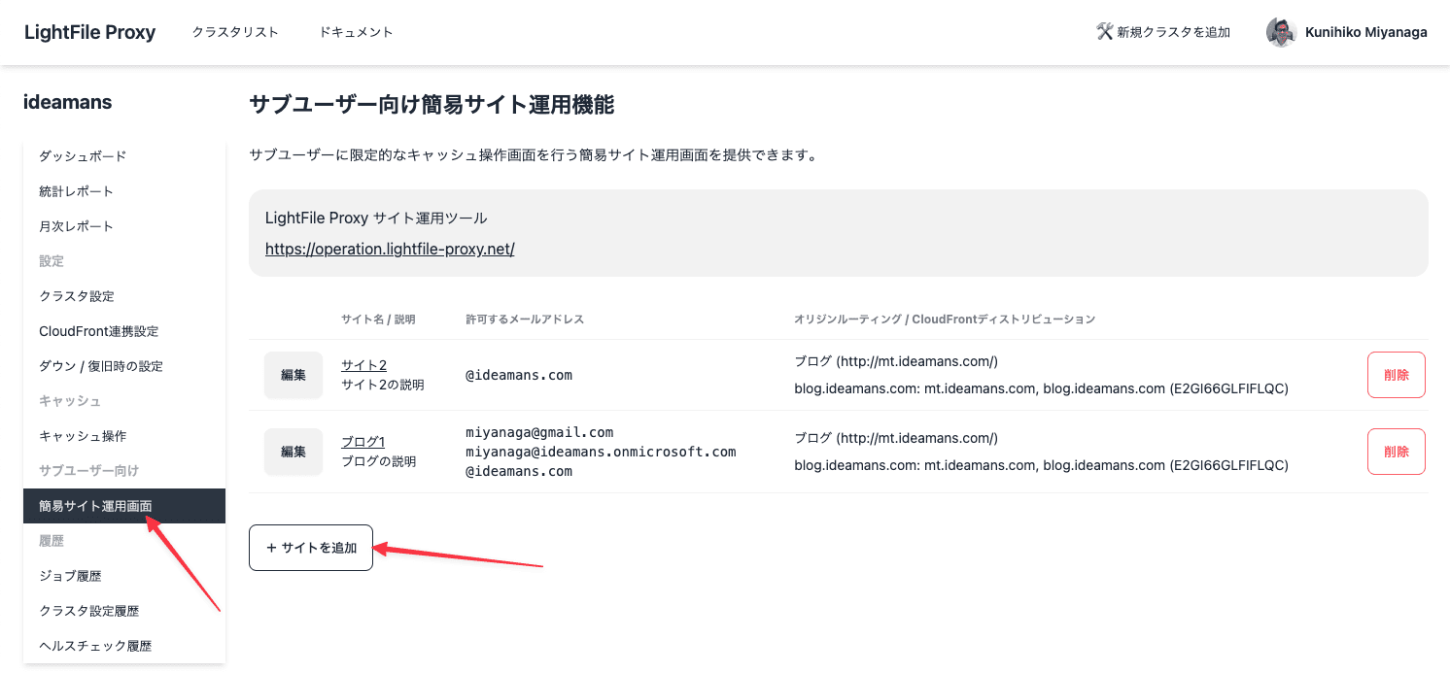Open ジョブ履歴 from the sidebar
This screenshot has width=1450, height=673.
click(73, 575)
